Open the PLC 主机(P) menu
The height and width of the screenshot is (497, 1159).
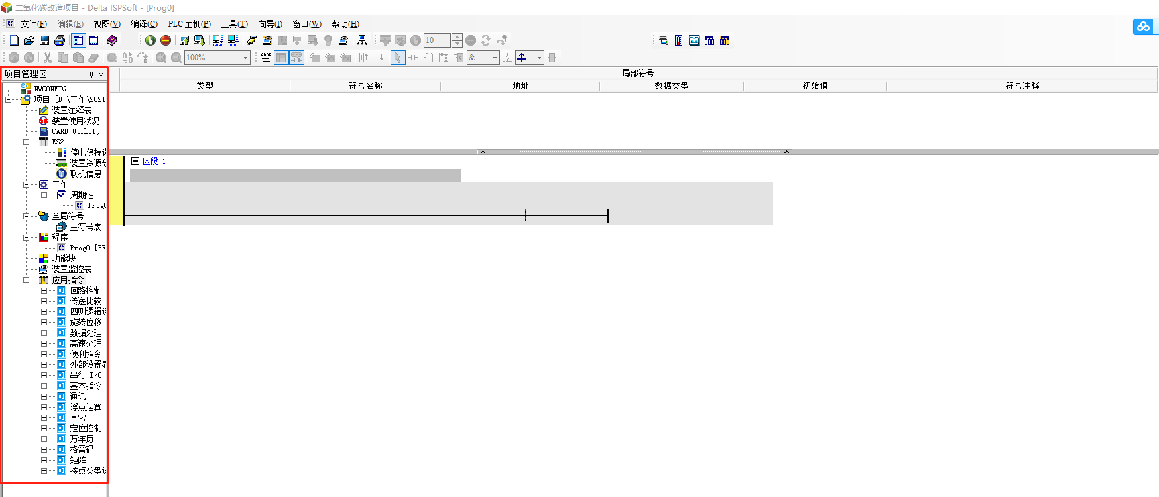[x=189, y=24]
